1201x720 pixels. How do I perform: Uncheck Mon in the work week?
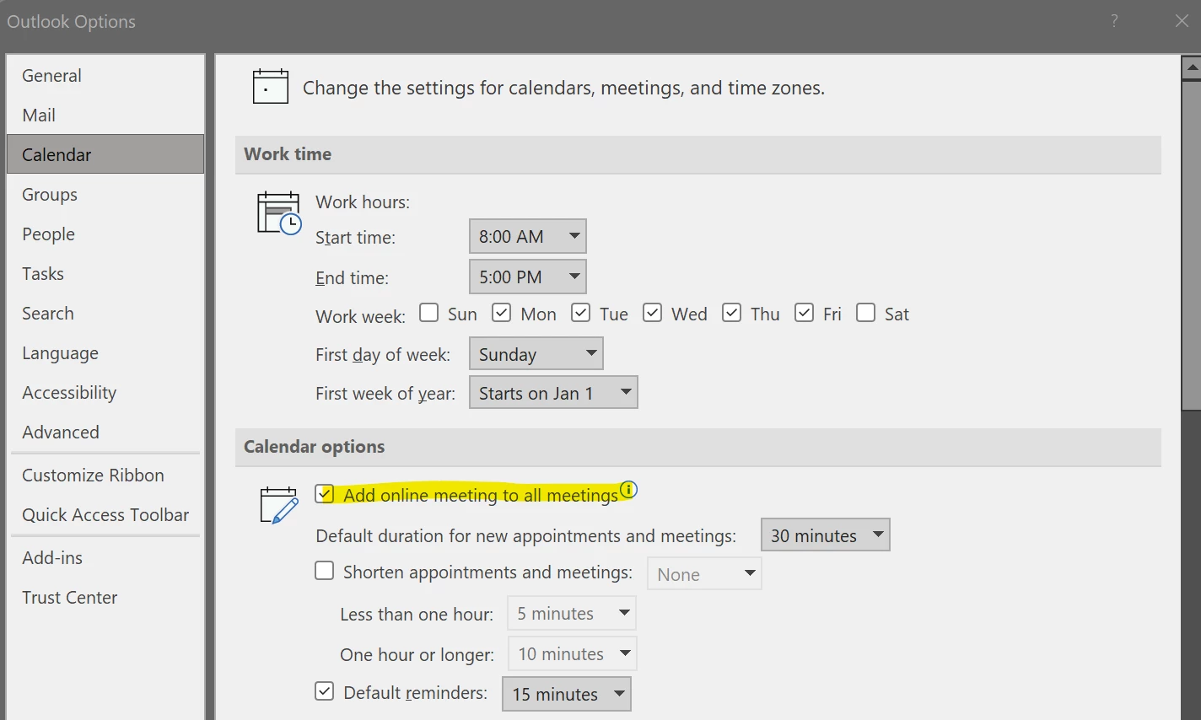pos(502,314)
